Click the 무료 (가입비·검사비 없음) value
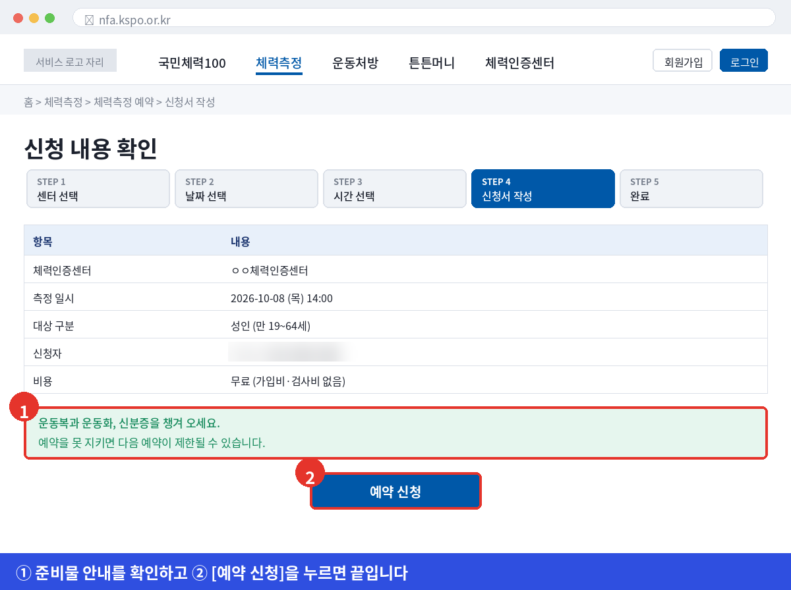Image resolution: width=791 pixels, height=590 pixels. pos(288,381)
